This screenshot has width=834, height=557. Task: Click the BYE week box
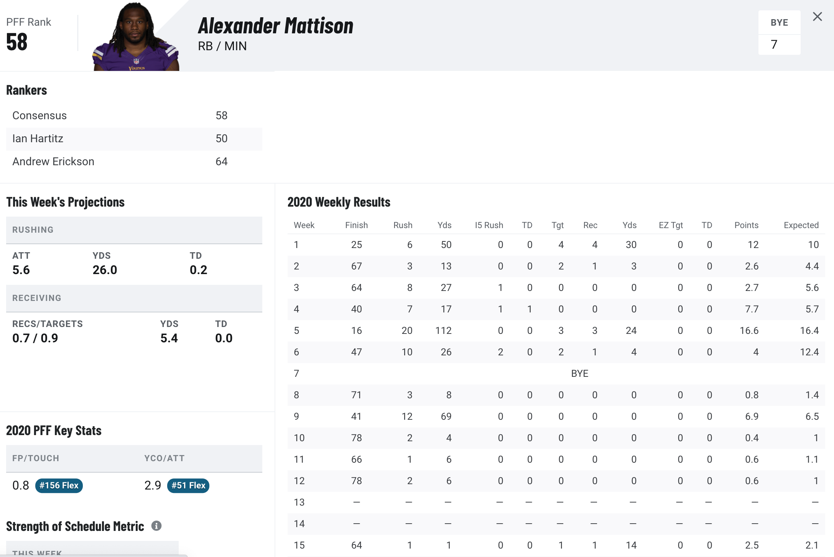pos(779,33)
